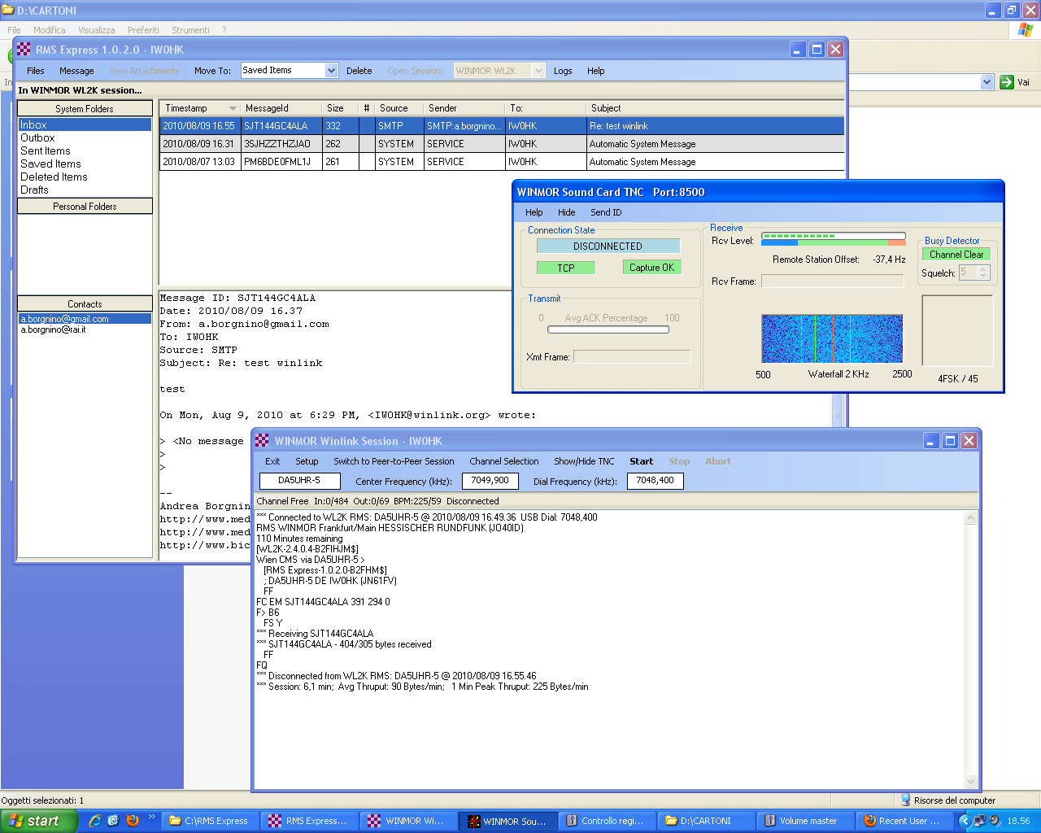The image size is (1041, 833).
Task: Open Setup in Winlink Session menu
Action: pos(307,461)
